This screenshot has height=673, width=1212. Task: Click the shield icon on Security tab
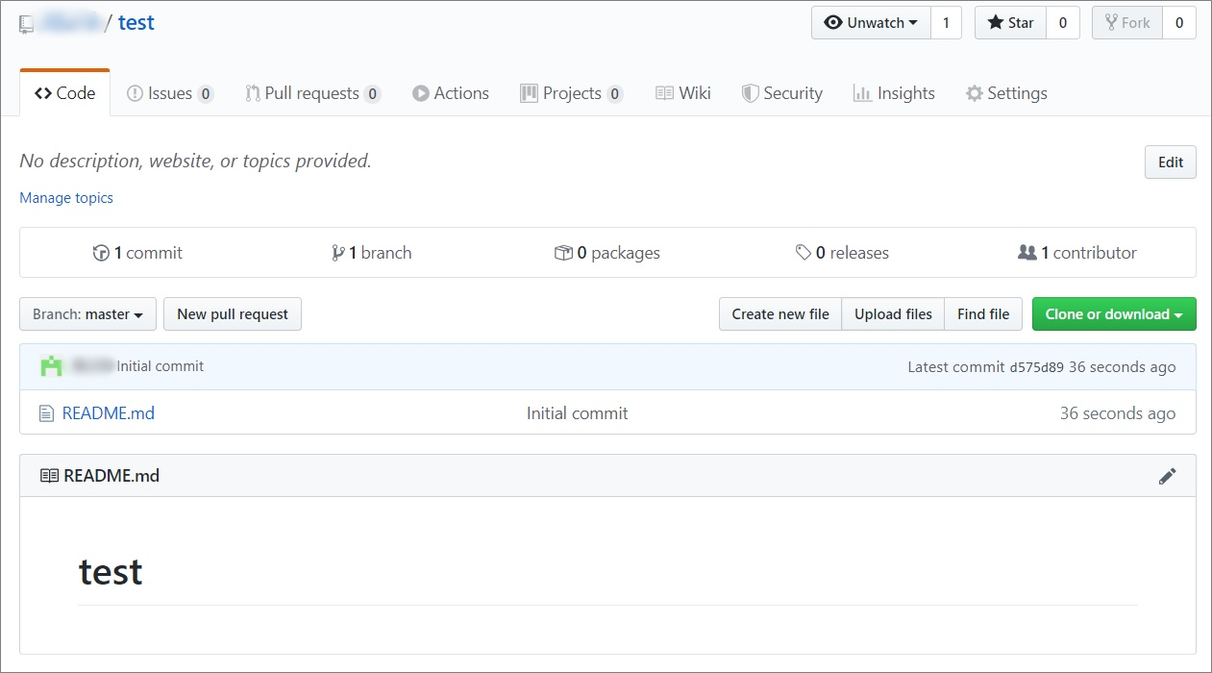751,93
